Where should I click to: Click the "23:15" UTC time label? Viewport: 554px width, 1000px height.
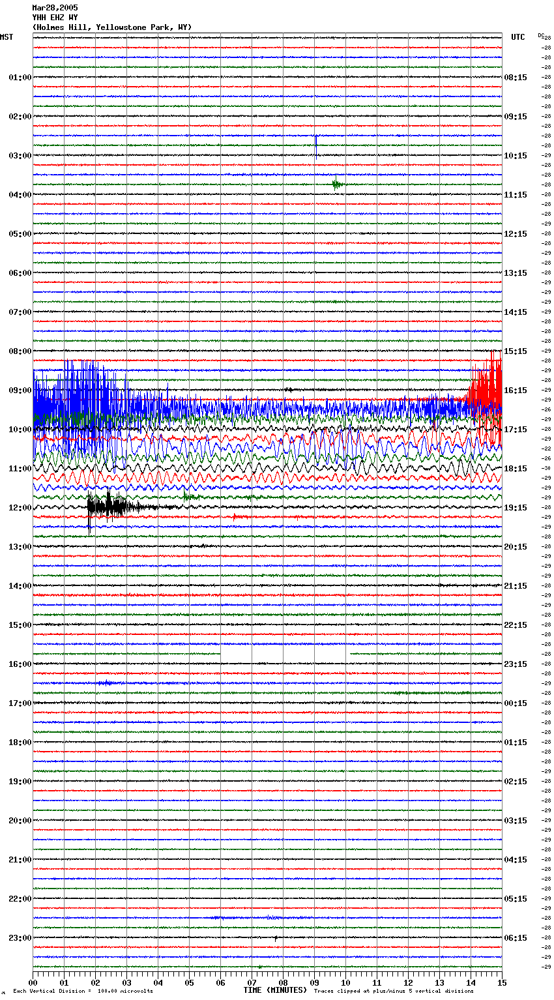click(516, 664)
